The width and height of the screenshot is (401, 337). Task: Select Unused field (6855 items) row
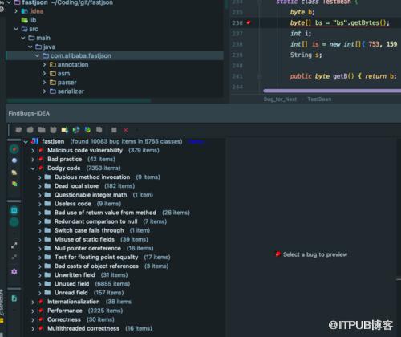[92, 284]
